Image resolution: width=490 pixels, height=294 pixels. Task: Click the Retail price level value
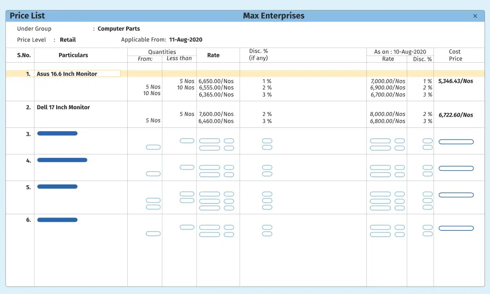click(68, 40)
